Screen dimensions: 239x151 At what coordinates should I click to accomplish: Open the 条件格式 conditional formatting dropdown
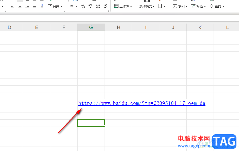[147, 6]
